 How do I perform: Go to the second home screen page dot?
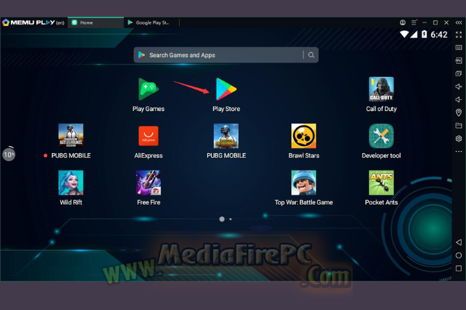230,219
